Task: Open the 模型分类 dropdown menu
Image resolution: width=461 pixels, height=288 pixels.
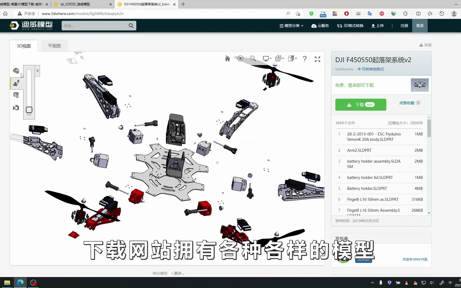Action: point(291,26)
